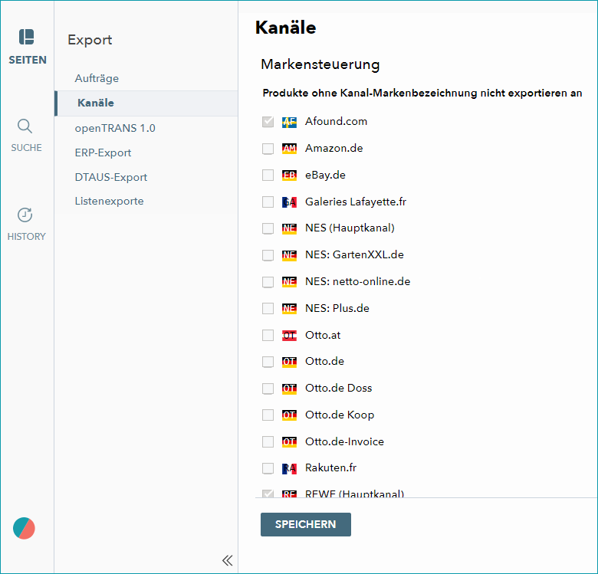Viewport: 598px width, 574px height.
Task: Click the Otto.de Doss flag icon
Action: pos(289,389)
